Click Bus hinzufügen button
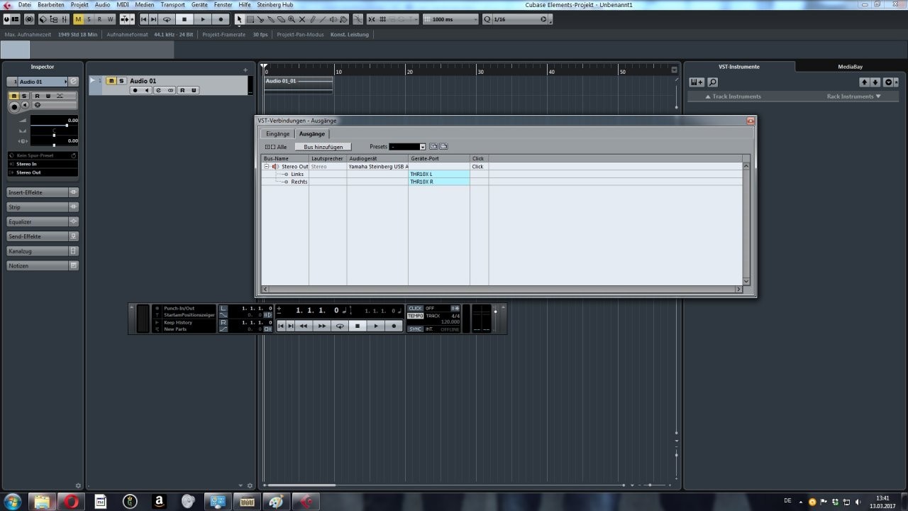Viewport: 908px width, 511px height. 323,147
